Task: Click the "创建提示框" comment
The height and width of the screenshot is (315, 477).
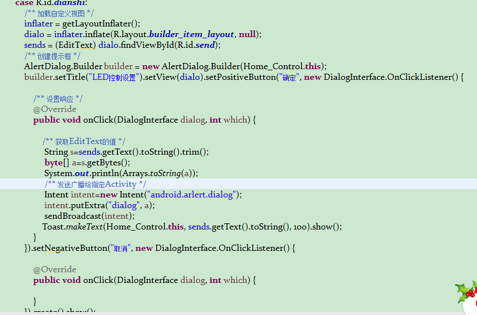Action: point(52,56)
